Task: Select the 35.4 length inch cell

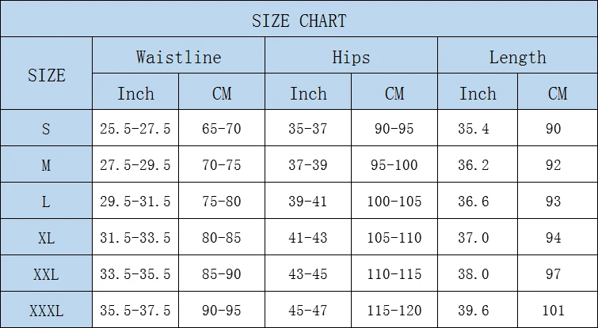Action: pyautogui.click(x=478, y=128)
